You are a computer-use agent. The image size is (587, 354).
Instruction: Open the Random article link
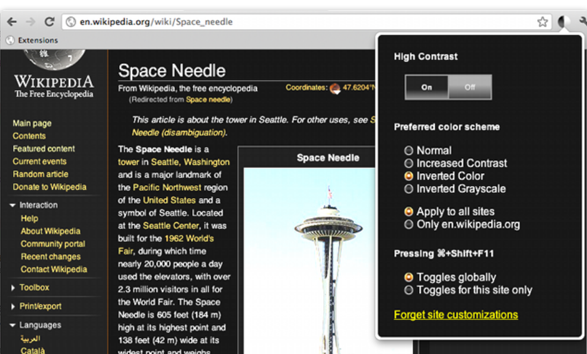40,174
